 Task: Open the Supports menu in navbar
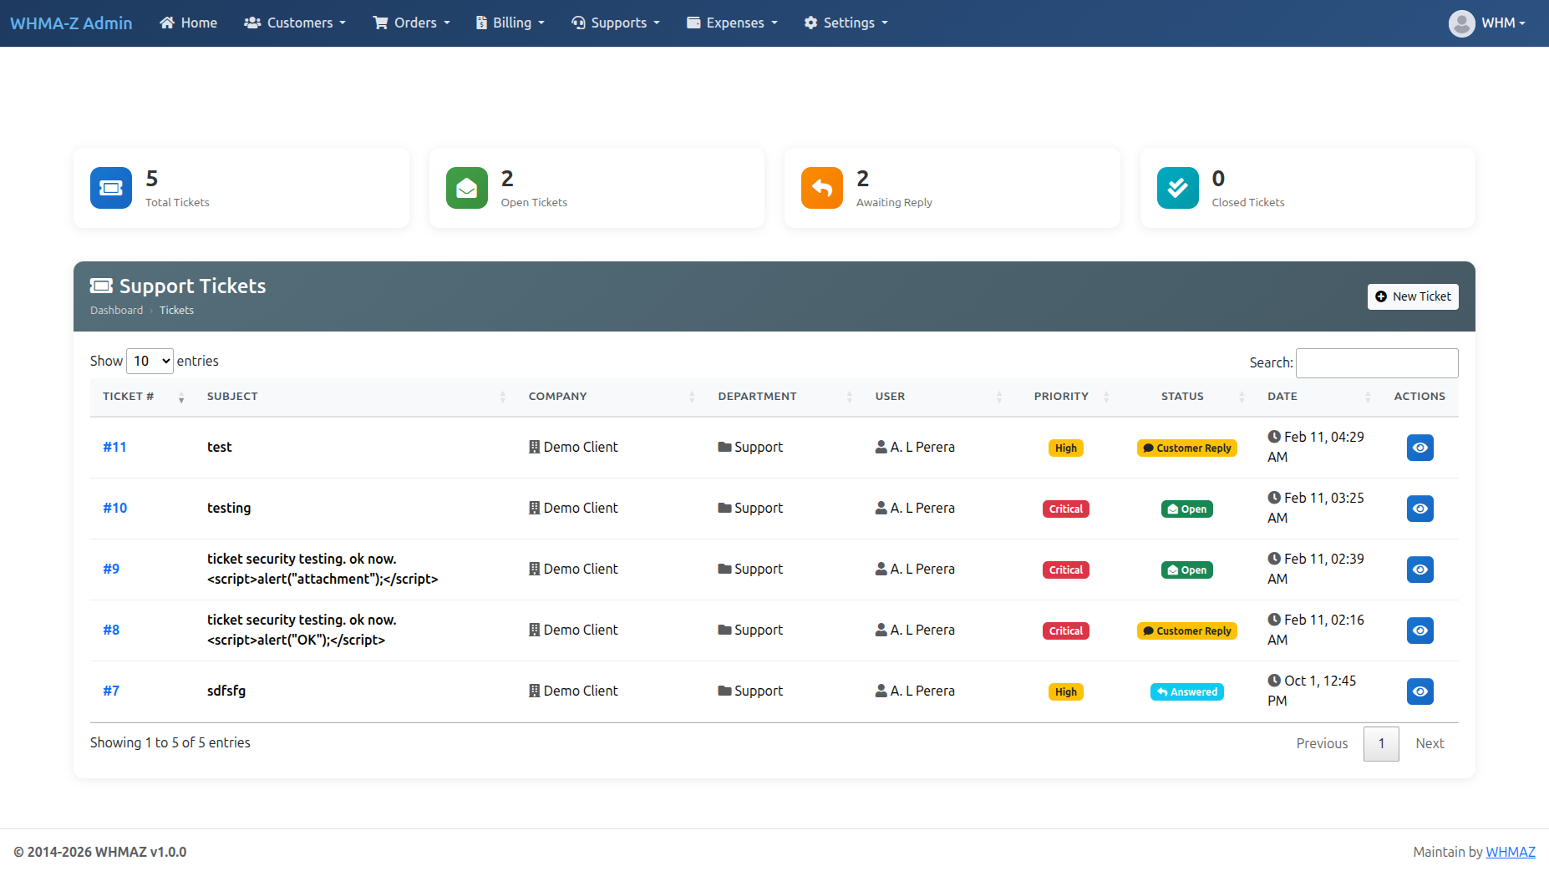[616, 23]
